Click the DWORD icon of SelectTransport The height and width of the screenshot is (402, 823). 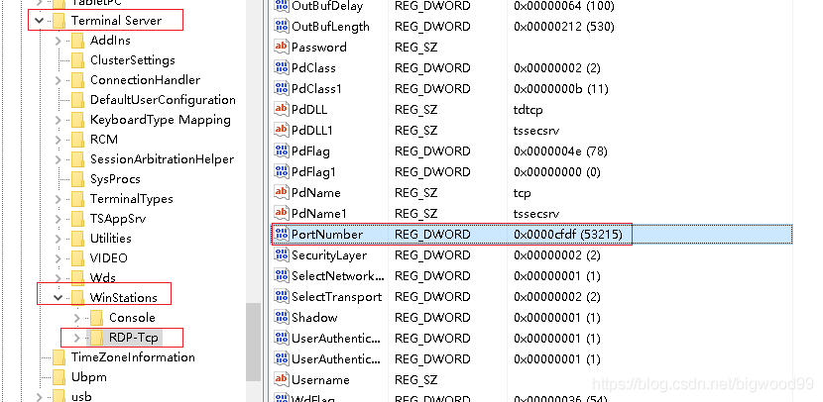282,296
